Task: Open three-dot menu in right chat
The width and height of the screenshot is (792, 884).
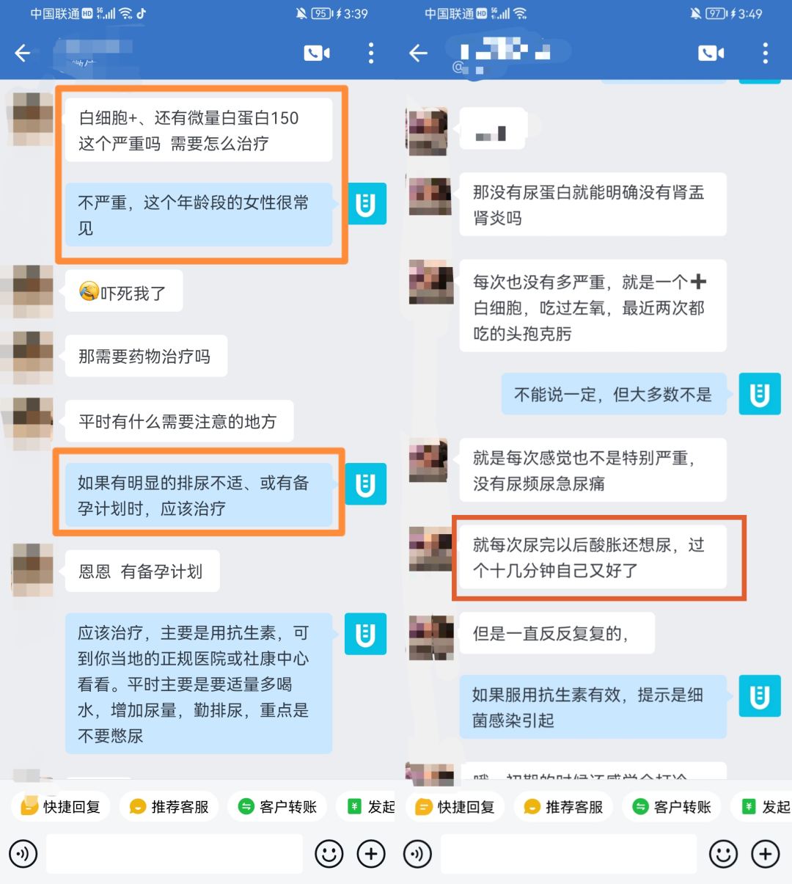Action: pyautogui.click(x=766, y=53)
